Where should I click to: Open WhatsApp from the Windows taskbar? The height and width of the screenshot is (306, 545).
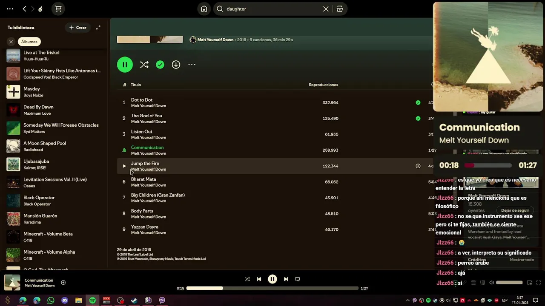tap(51, 300)
